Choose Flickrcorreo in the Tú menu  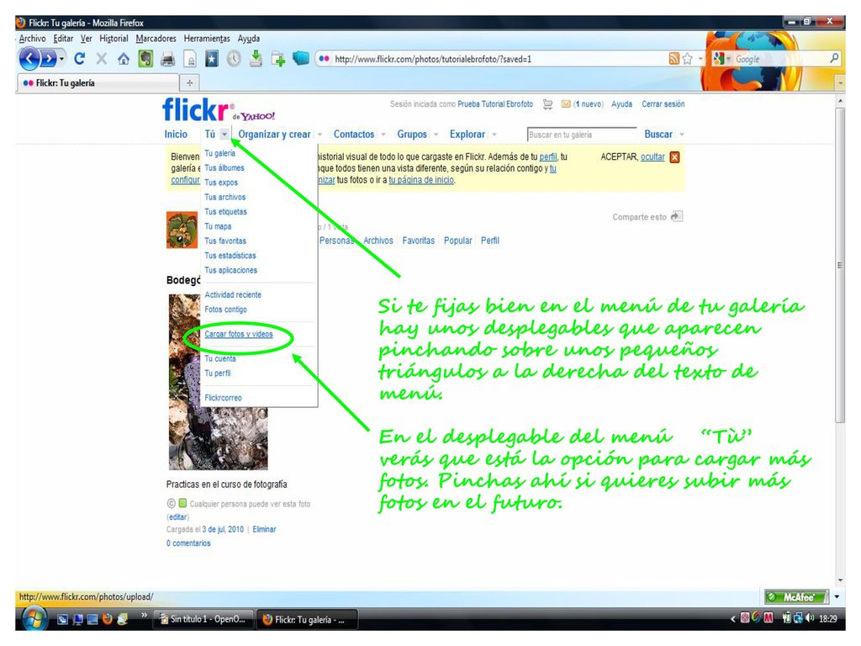click(223, 398)
